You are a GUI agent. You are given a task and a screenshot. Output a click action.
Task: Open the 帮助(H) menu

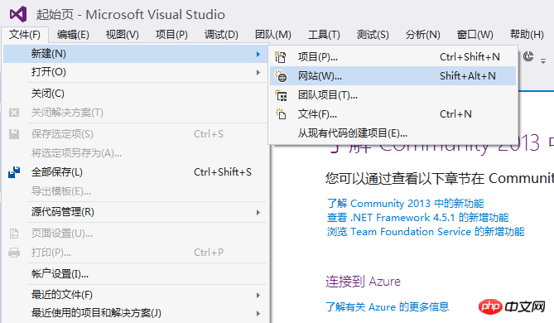pyautogui.click(x=527, y=35)
